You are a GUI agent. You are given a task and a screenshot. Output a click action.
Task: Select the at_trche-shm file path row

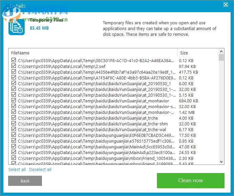93,124
